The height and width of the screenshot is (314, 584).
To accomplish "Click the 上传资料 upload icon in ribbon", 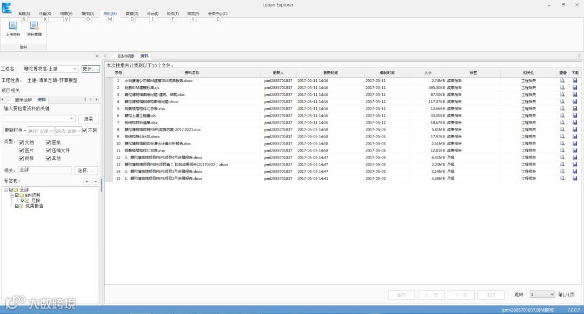I will click(x=13, y=29).
